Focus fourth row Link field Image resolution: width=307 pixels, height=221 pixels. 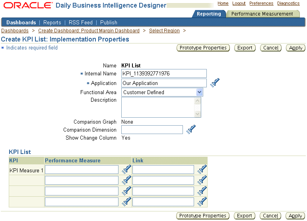point(163,202)
